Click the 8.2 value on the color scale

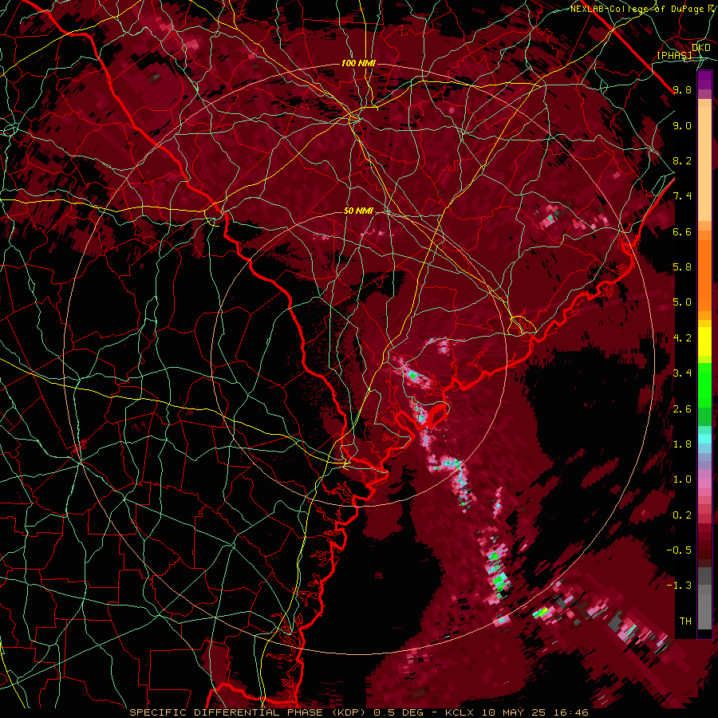tap(682, 160)
